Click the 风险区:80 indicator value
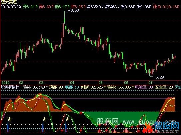The image size is (181, 135). (144, 87)
